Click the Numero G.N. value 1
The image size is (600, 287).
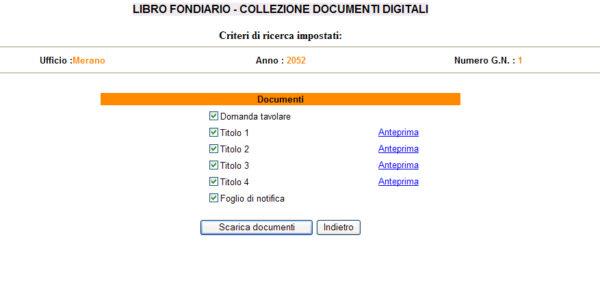pyautogui.click(x=520, y=61)
